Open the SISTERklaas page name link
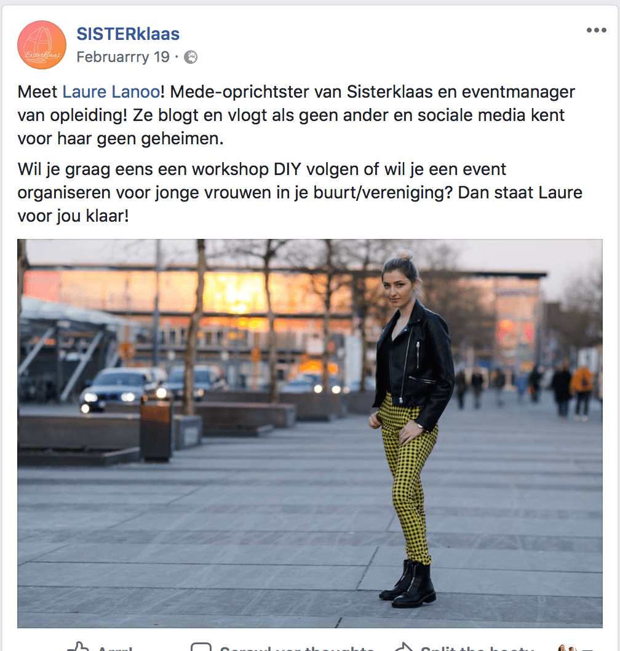 click(128, 34)
